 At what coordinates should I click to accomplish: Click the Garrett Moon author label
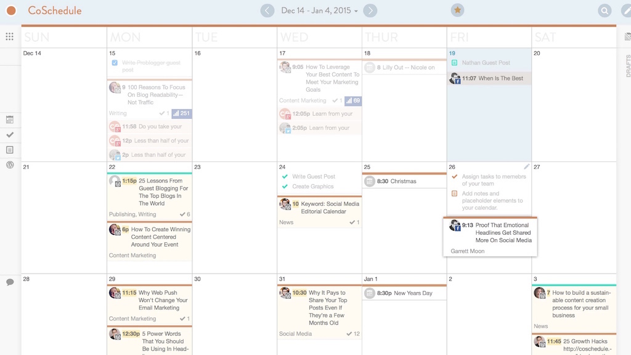[467, 251]
